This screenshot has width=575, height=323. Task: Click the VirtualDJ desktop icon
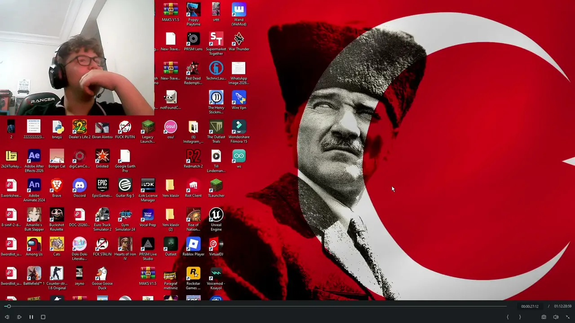[x=216, y=247]
